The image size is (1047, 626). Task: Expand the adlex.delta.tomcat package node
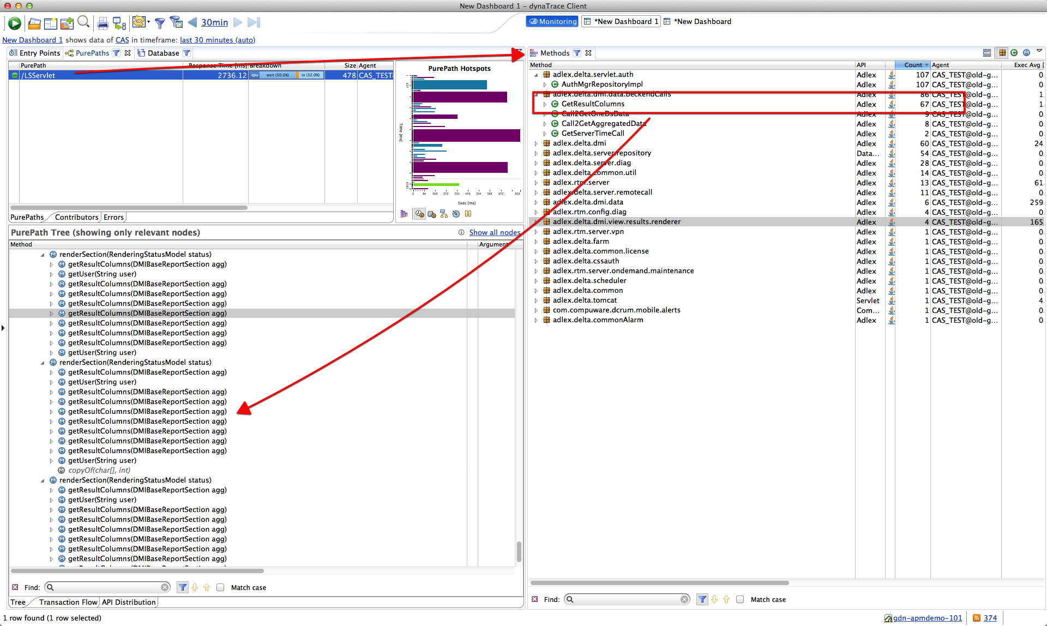point(536,300)
